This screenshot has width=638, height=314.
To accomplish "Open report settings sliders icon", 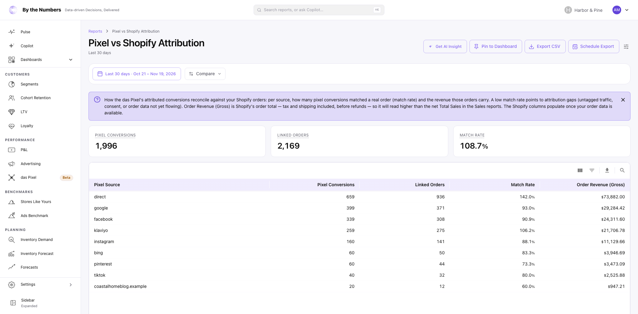I will click(x=626, y=47).
